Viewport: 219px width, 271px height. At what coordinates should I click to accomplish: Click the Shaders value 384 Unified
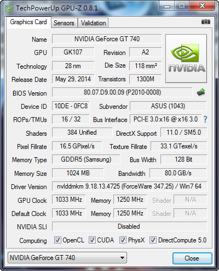82,132
